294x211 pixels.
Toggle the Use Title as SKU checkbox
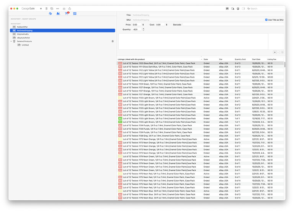[266, 19]
